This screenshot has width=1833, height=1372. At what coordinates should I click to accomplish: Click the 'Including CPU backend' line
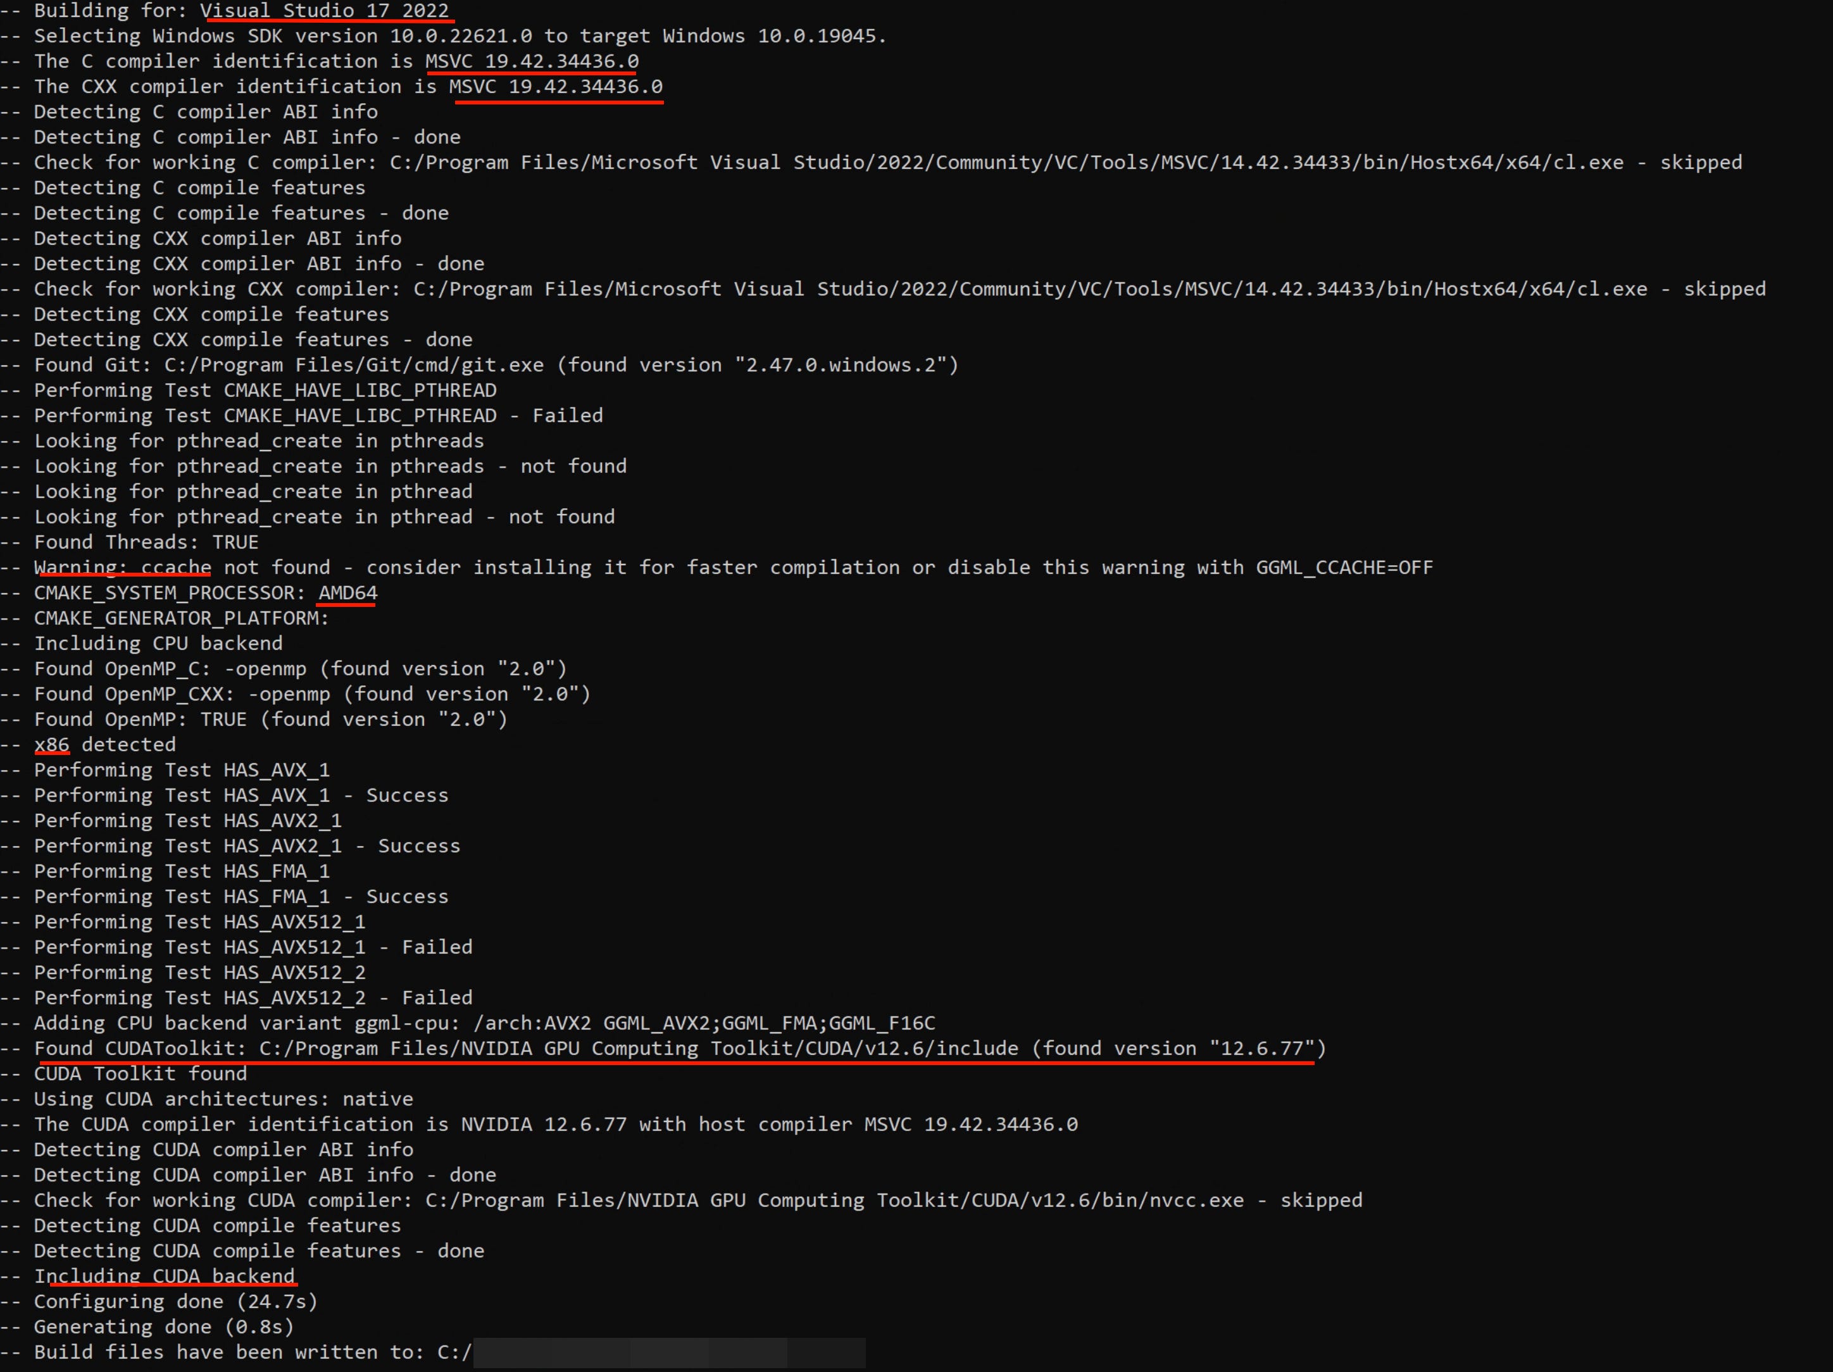coord(158,644)
